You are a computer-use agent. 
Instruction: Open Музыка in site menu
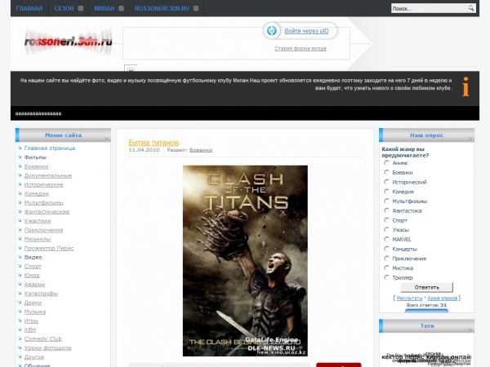35,312
